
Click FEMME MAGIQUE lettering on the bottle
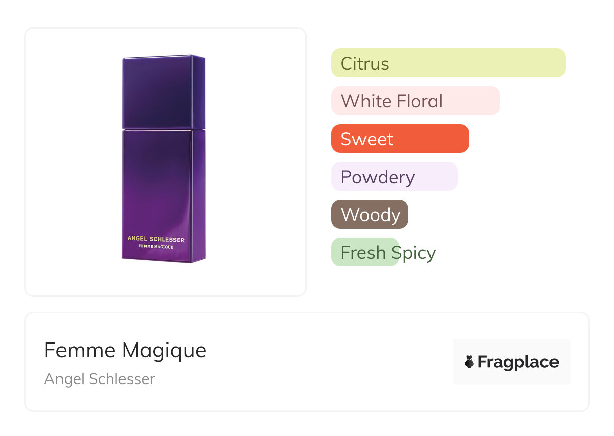pos(156,247)
